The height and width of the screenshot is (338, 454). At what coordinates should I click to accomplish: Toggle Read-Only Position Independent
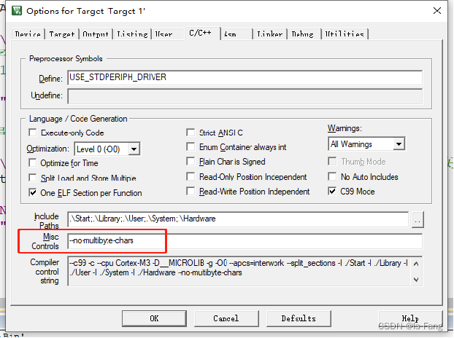pyautogui.click(x=191, y=176)
